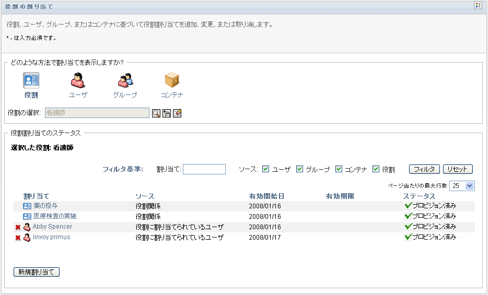Viewport: 488px width, 295px height.
Task: Click the green check status for linvoy primus
Action: tap(408, 237)
